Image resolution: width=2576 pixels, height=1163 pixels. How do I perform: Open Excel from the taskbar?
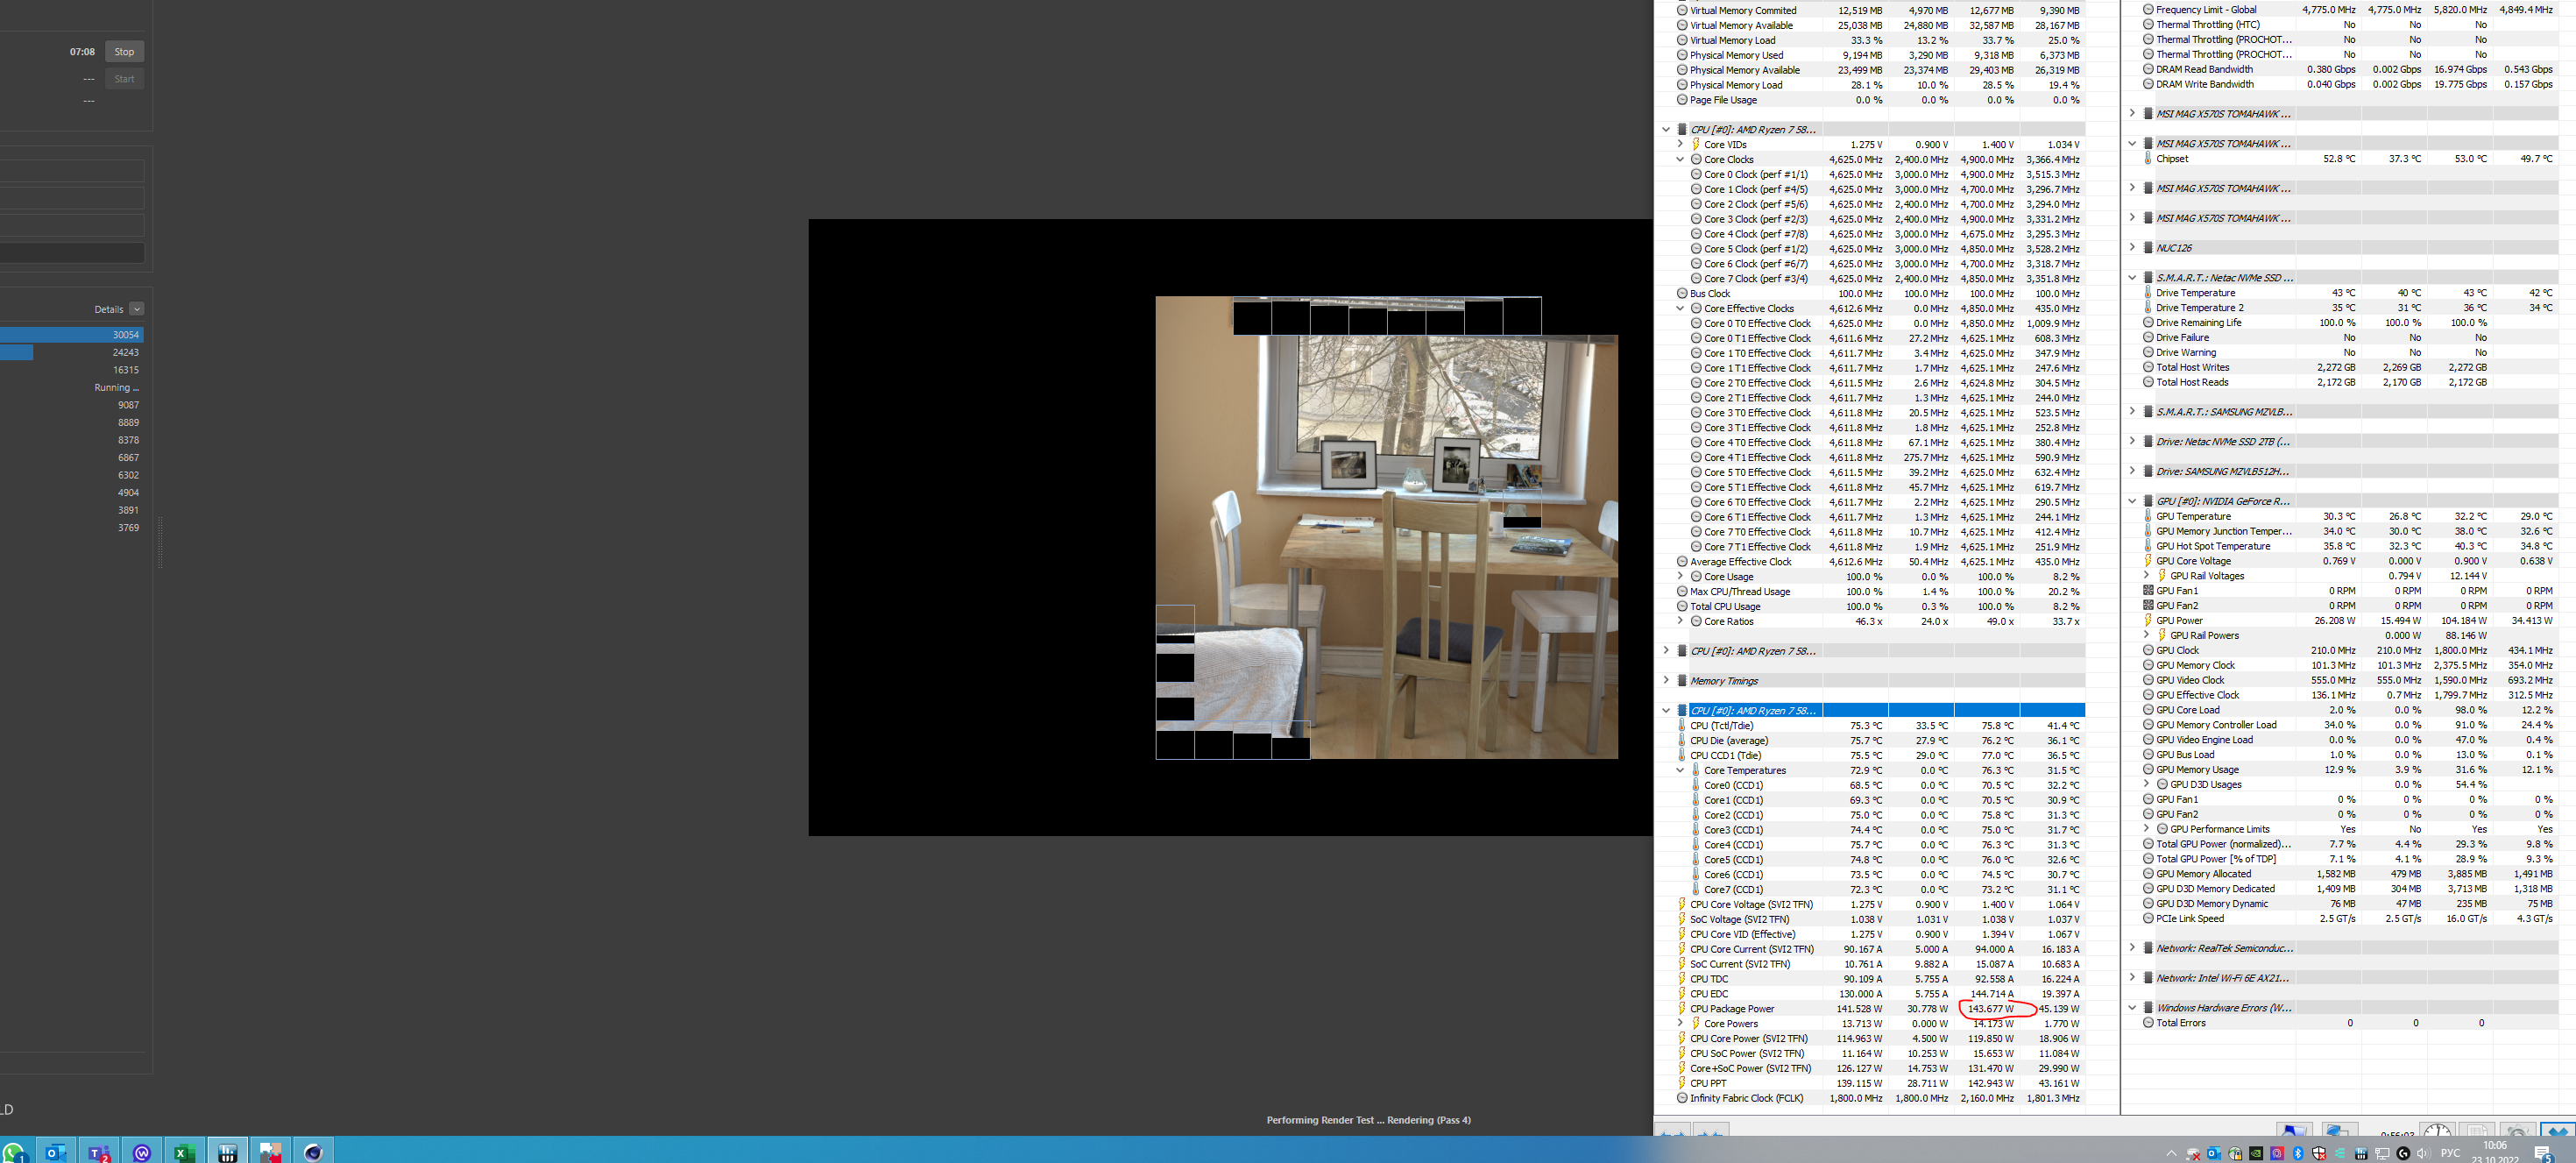click(x=184, y=1153)
